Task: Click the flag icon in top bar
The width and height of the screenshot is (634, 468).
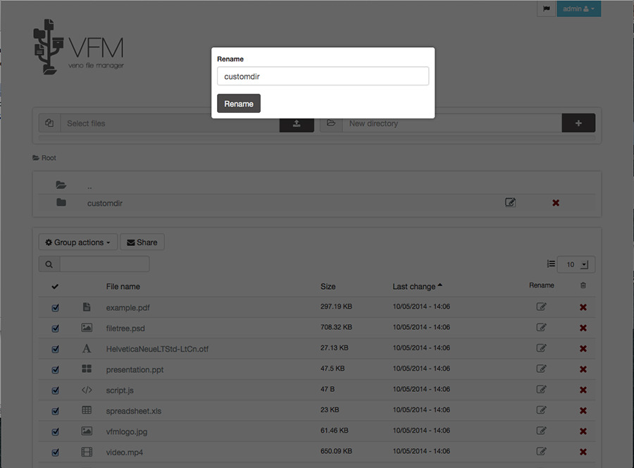Action: pos(546,9)
